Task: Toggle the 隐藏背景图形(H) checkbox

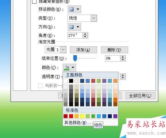Action: point(34,2)
